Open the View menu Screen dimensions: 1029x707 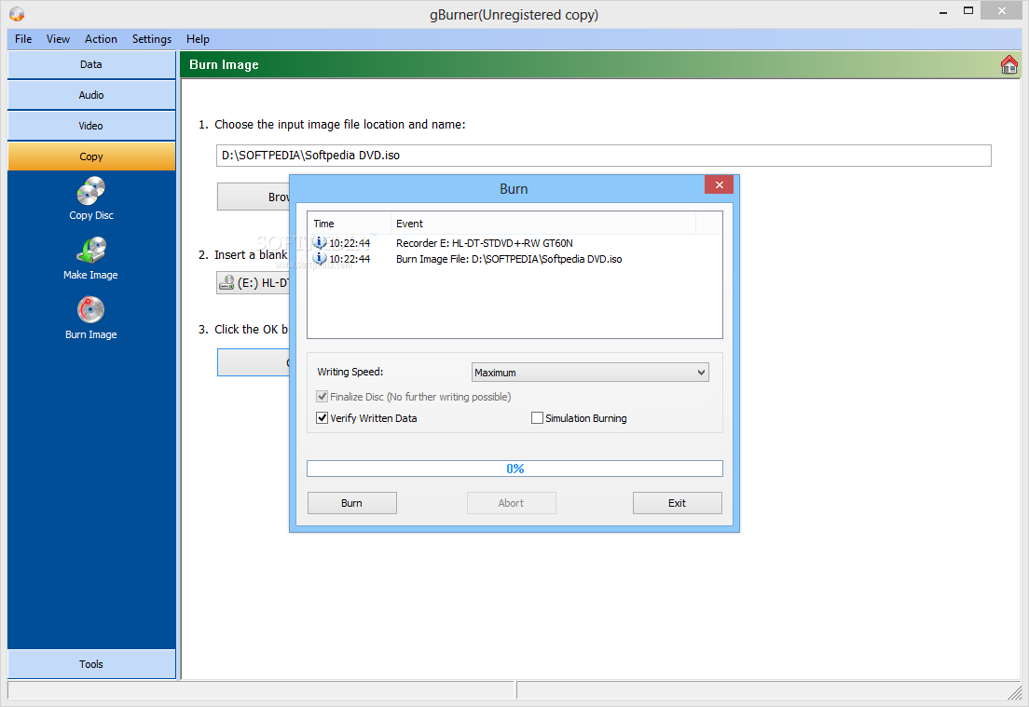click(x=58, y=39)
